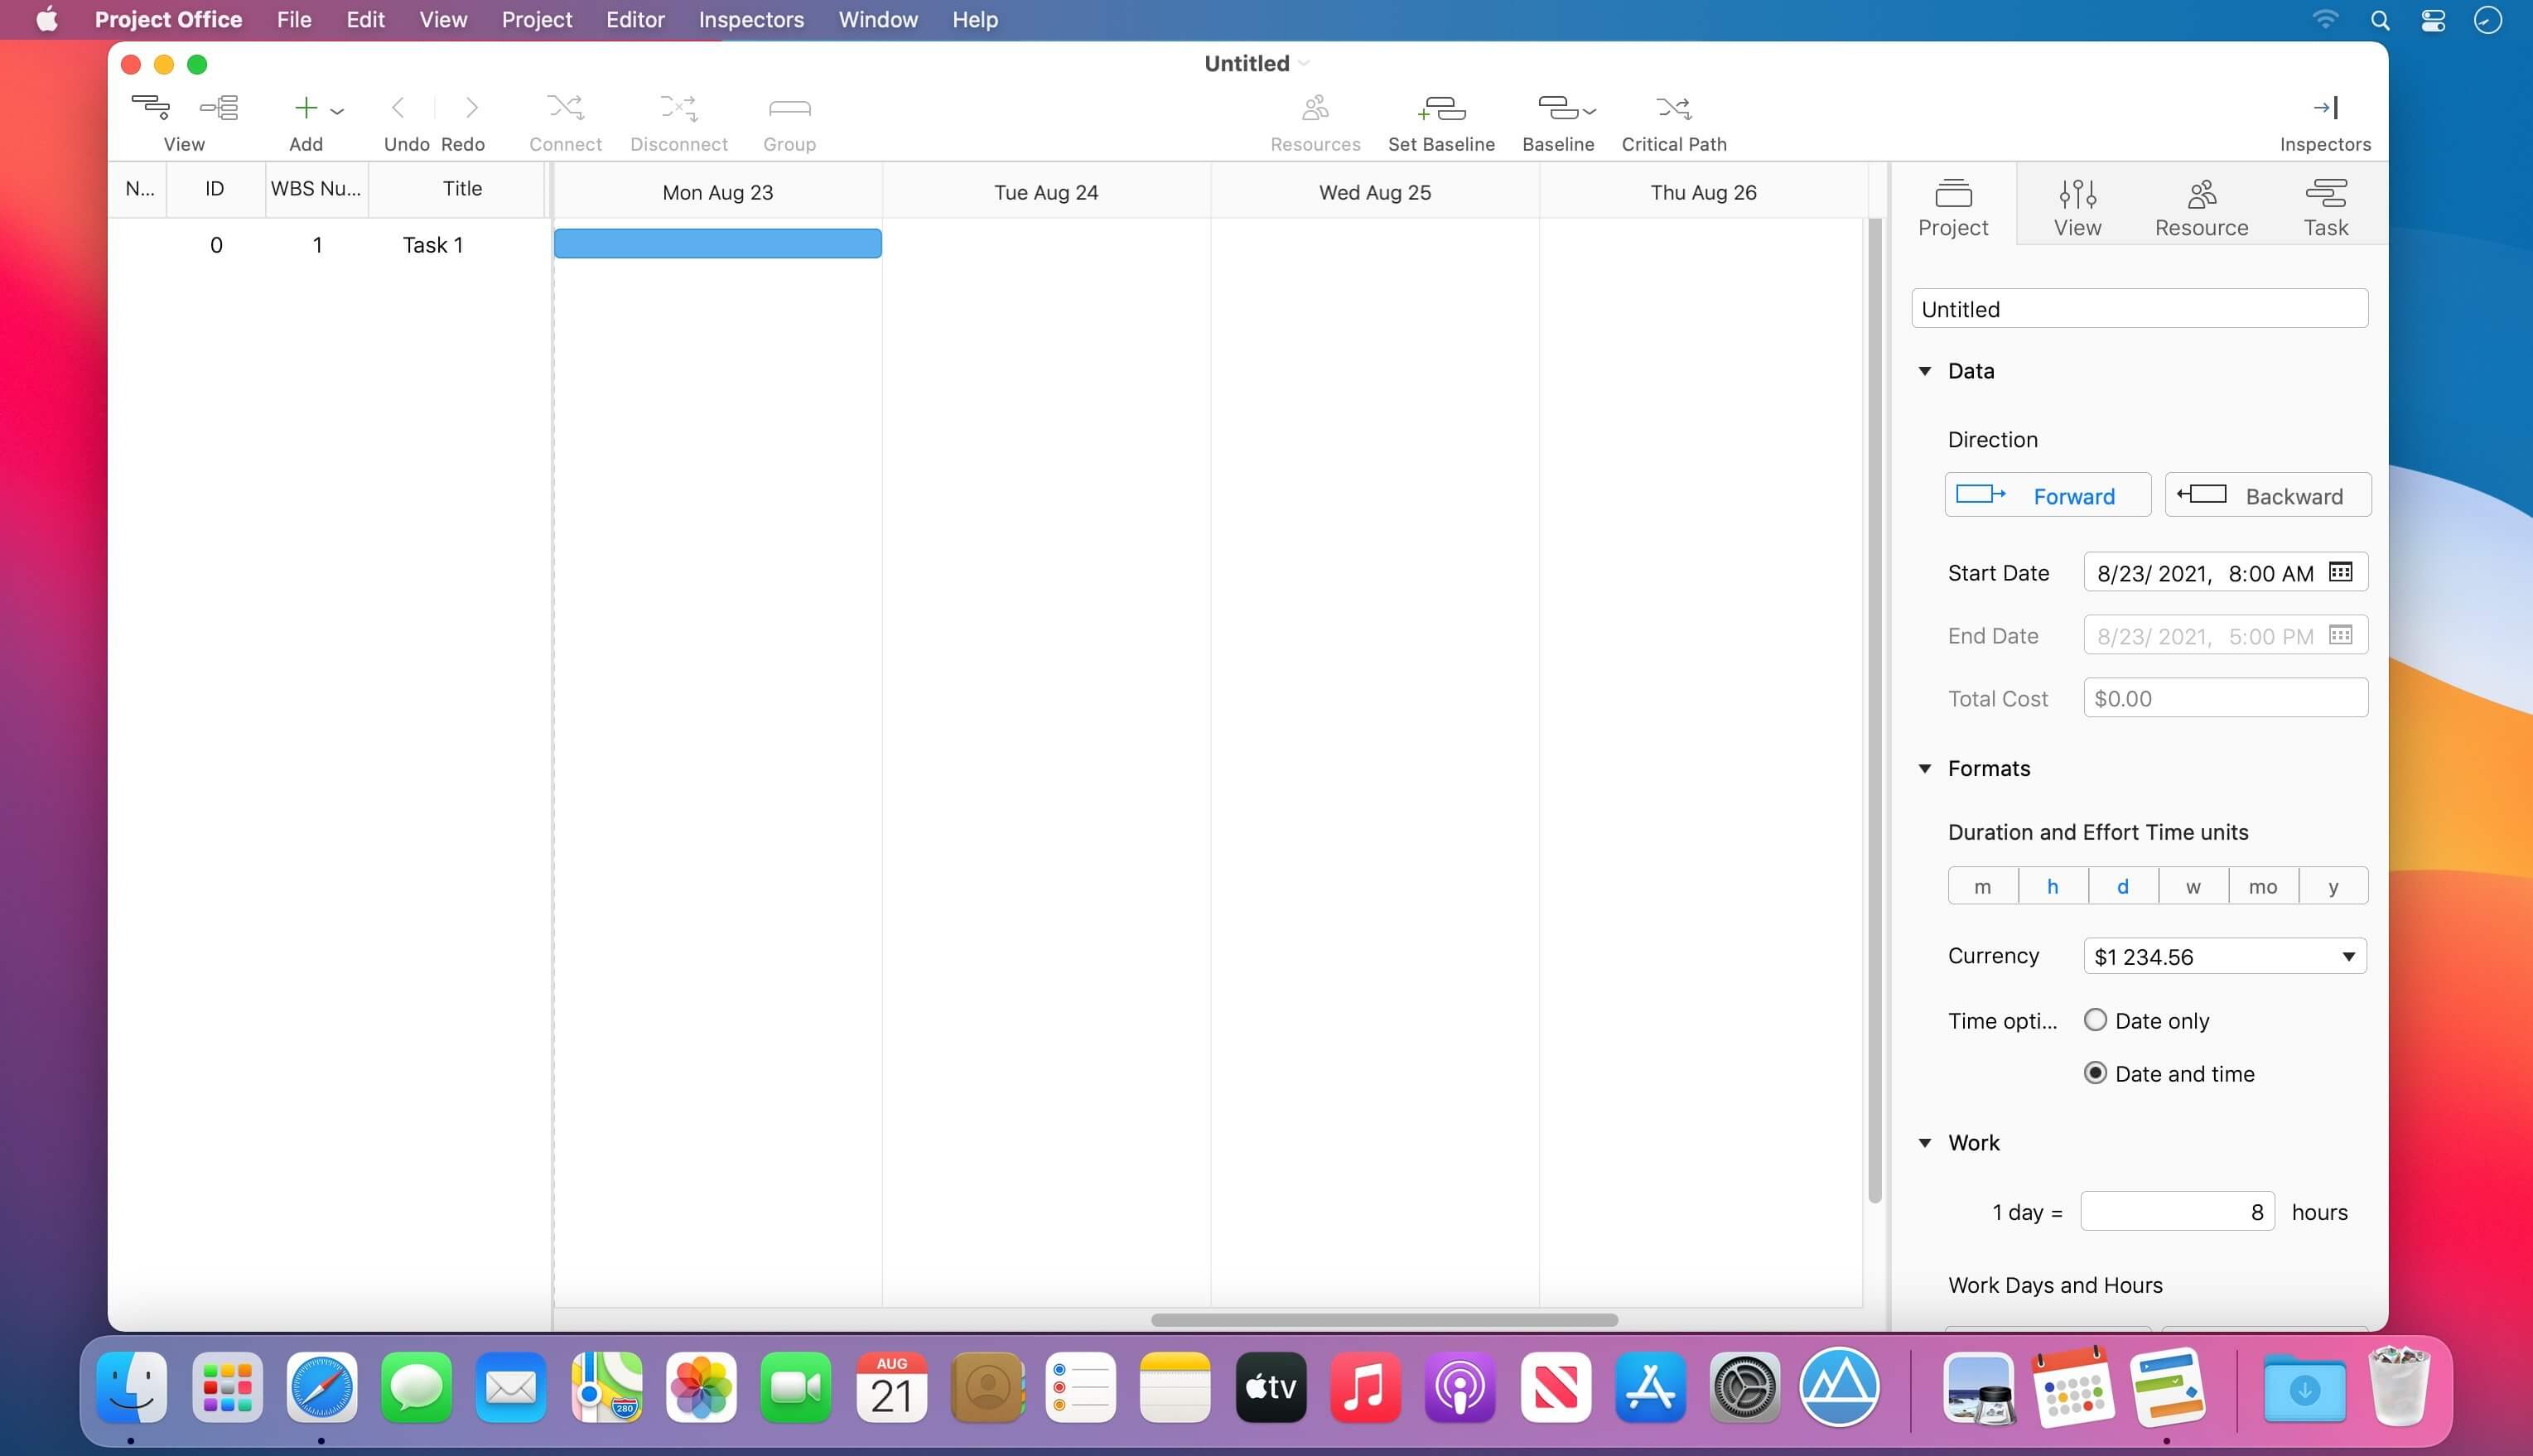The image size is (2533, 1456).
Task: Open the Currency format dropdown
Action: click(x=2225, y=956)
